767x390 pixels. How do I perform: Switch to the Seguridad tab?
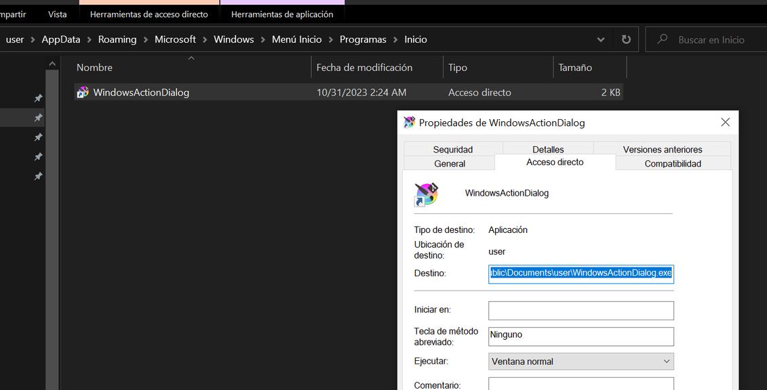[453, 150]
